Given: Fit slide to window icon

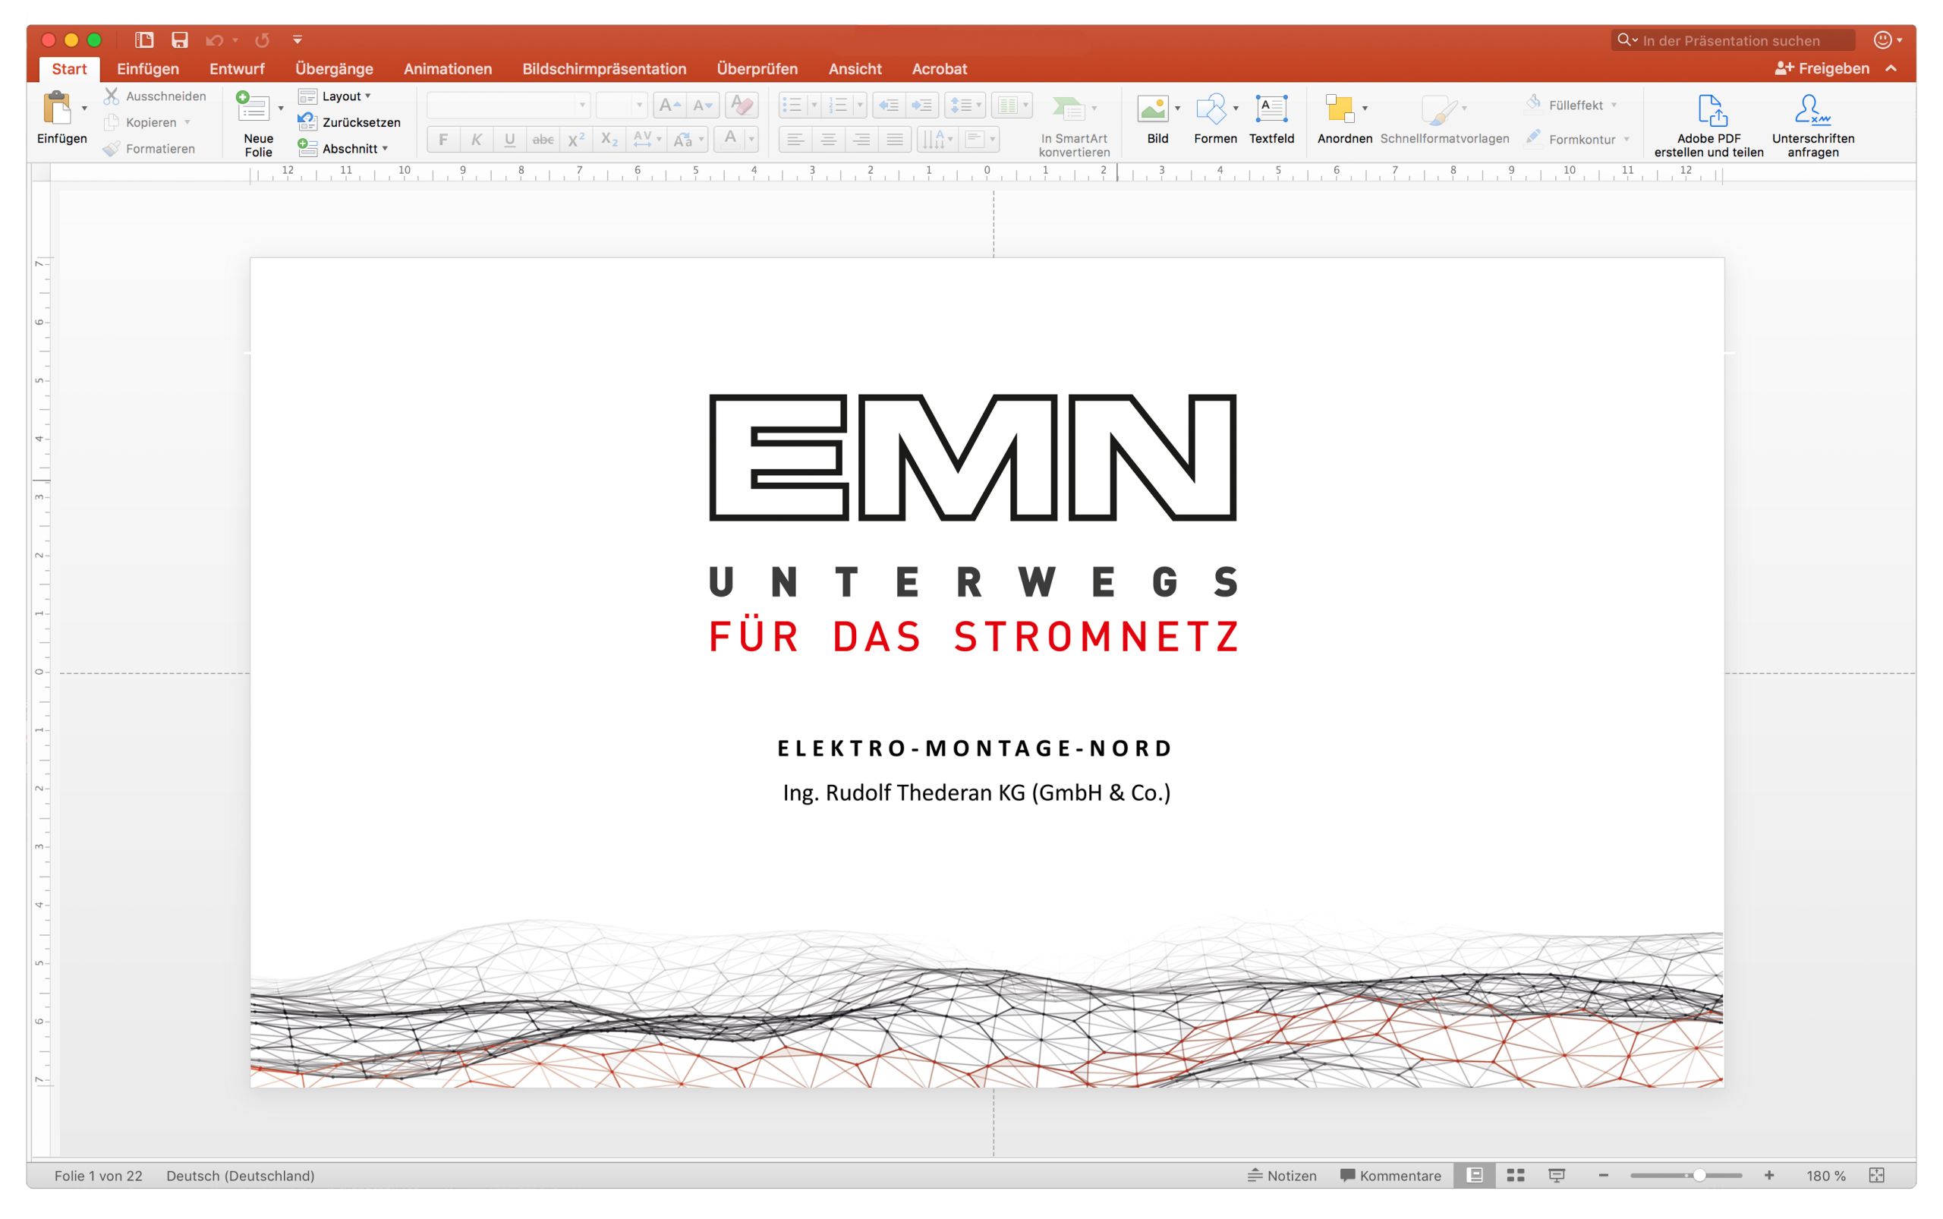Looking at the screenshot, I should 1877,1176.
